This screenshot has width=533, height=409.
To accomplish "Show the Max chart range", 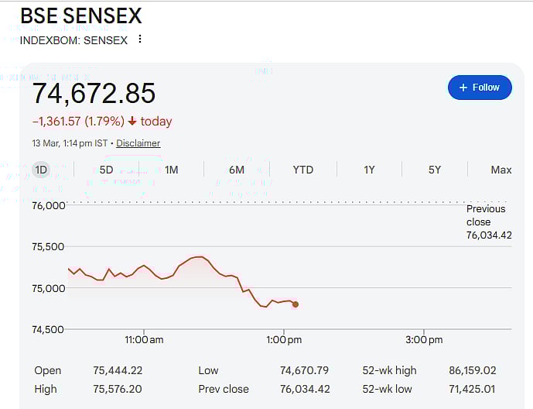I will tap(501, 170).
